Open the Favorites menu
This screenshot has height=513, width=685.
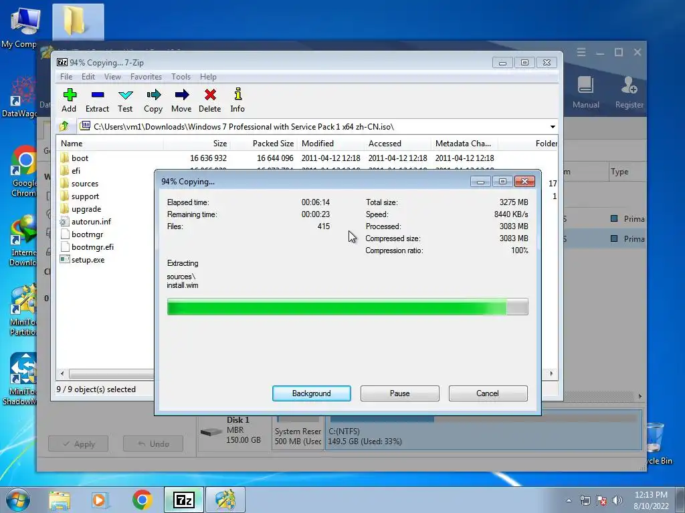[146, 77]
